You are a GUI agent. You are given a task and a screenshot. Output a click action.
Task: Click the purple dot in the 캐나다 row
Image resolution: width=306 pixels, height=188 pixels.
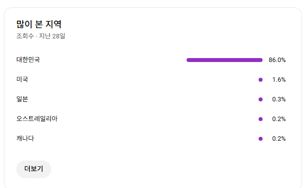261,139
